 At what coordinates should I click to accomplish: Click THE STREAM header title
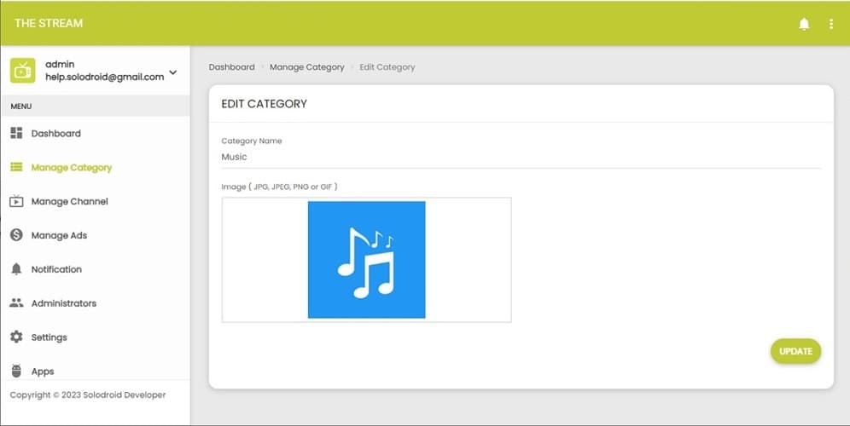(x=49, y=23)
